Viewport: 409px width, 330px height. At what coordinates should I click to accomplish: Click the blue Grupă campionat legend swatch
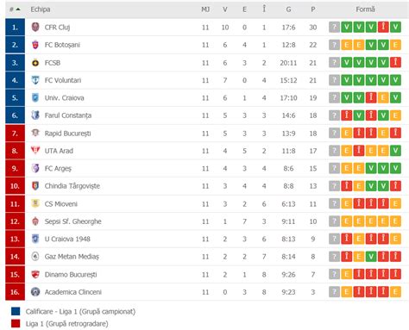(x=16, y=311)
